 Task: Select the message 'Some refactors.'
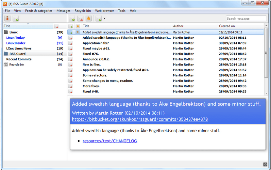pos(95,75)
